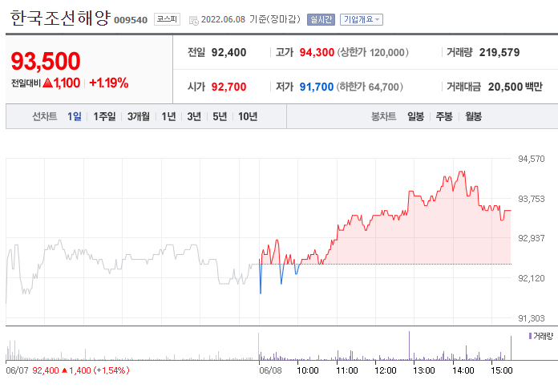Click the 15:00 time axis label

(501, 370)
